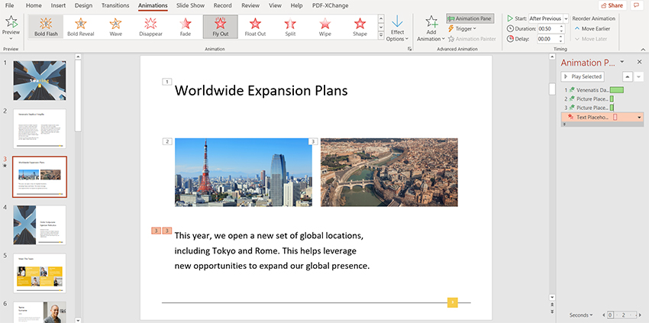Screen dimensions: 649x323
Task: Pick the Shape animation effect
Action: pyautogui.click(x=360, y=27)
